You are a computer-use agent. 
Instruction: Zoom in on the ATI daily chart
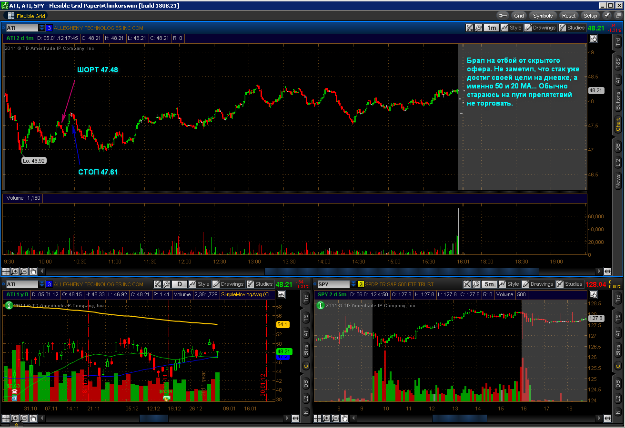point(15,418)
